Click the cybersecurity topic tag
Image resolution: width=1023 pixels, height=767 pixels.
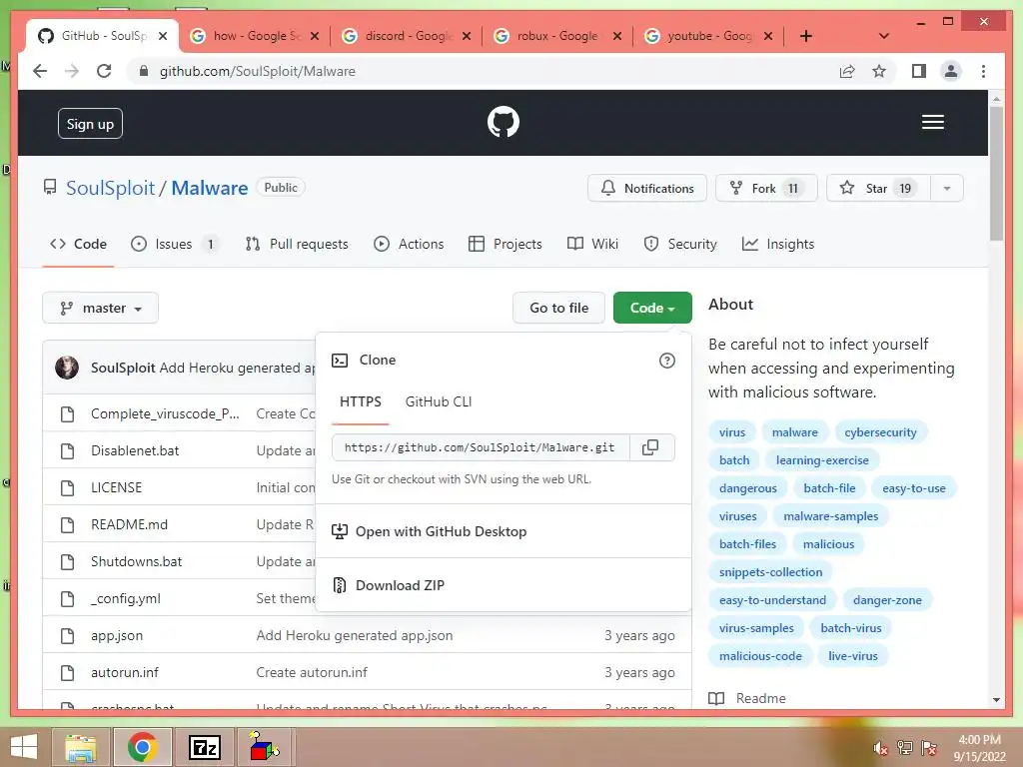pyautogui.click(x=880, y=432)
